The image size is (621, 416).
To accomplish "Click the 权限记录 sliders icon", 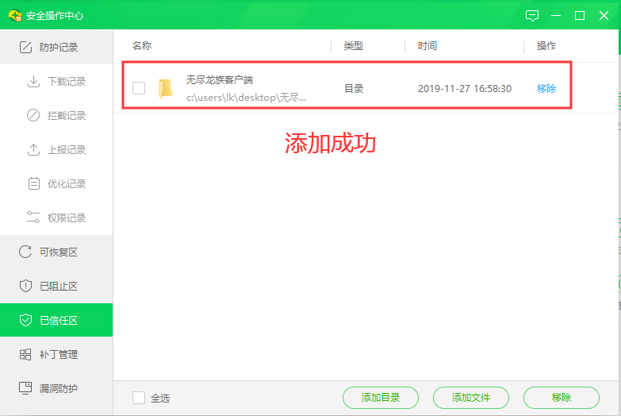I will [x=33, y=218].
